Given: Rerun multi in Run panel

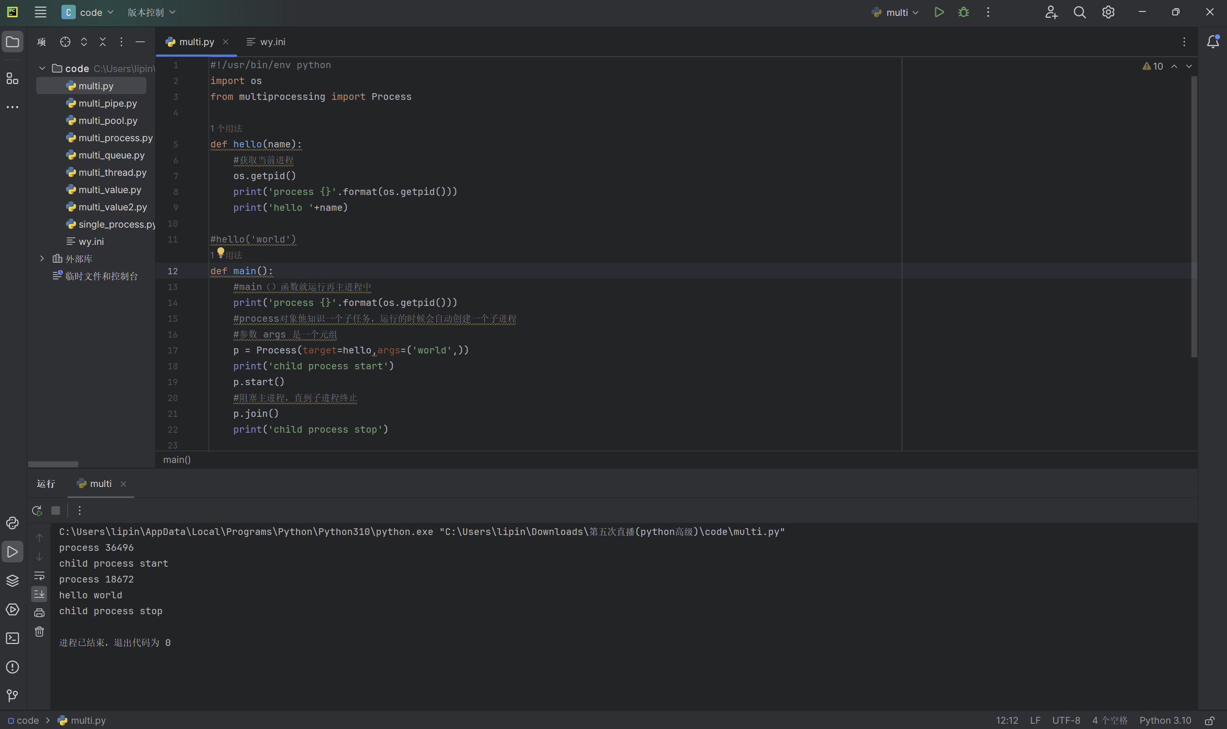Looking at the screenshot, I should pos(37,510).
